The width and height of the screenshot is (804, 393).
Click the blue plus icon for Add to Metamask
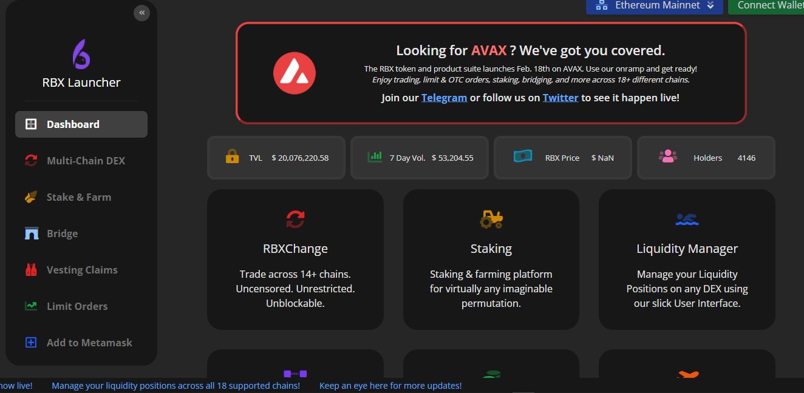(x=31, y=343)
